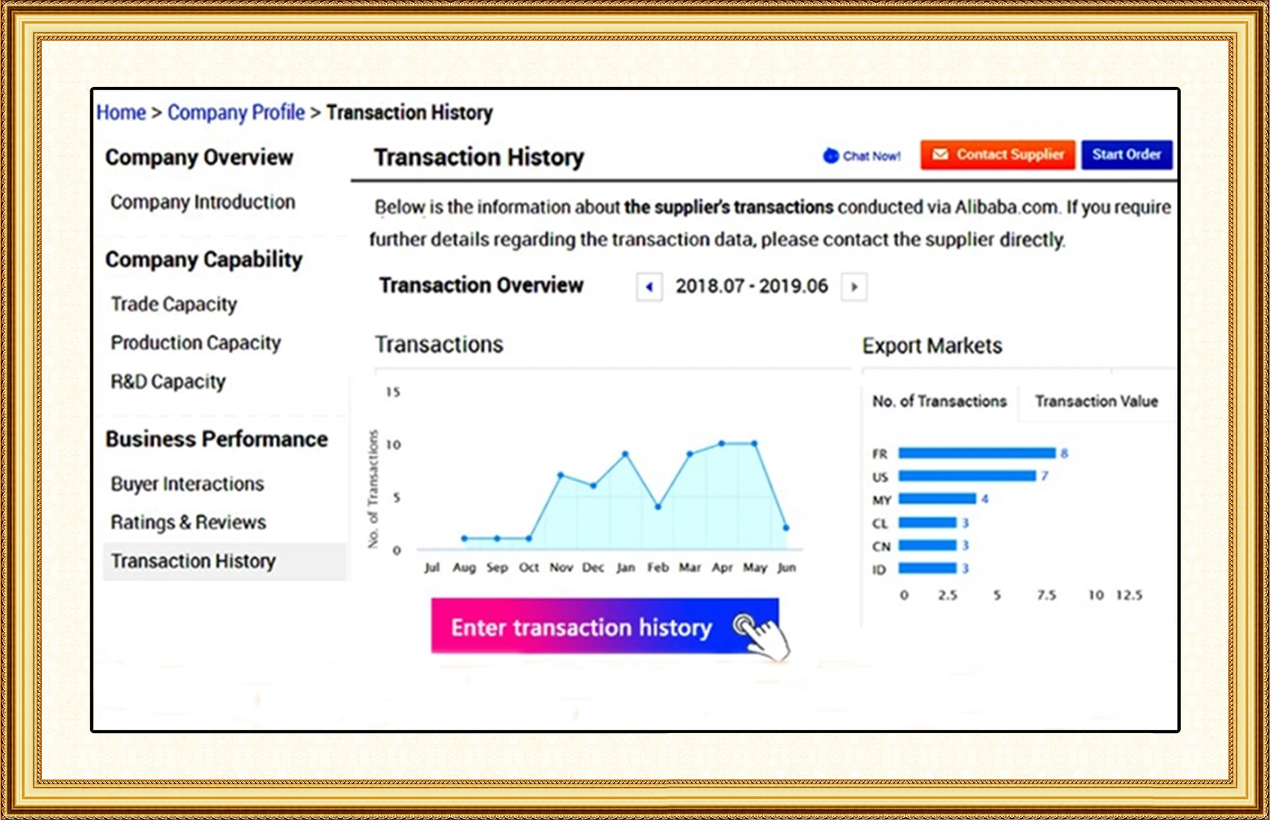Advance to next date range arrow
This screenshot has width=1270, height=820.
coord(854,287)
